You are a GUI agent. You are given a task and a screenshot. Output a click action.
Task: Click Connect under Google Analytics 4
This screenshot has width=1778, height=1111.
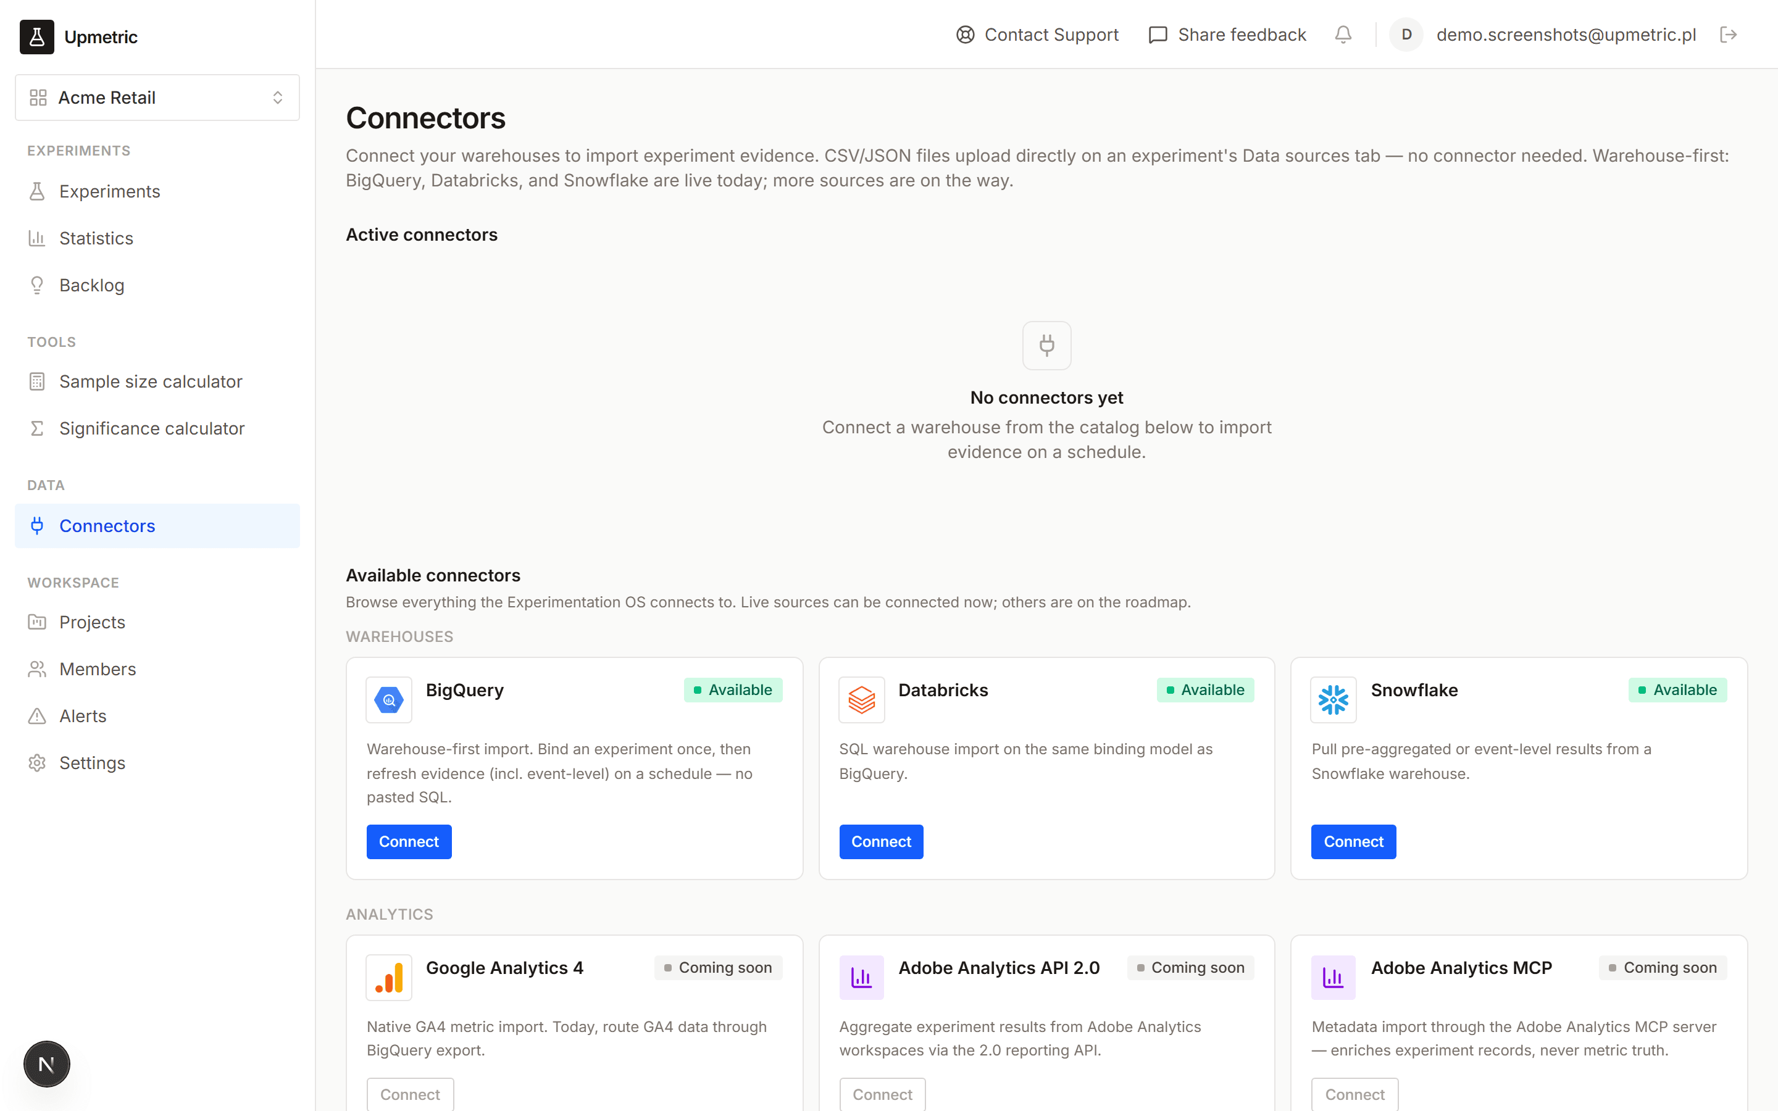coord(410,1094)
